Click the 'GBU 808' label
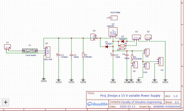The image size is (184, 111). pyautogui.click(x=48, y=59)
